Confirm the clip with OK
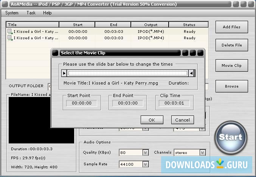 152,120
